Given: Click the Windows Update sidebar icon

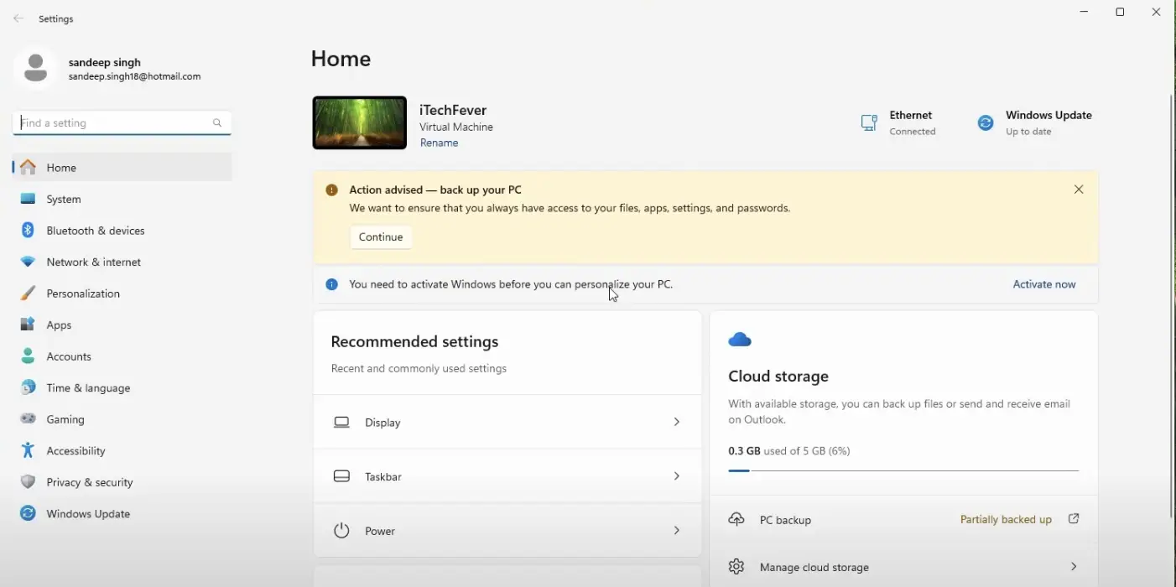Looking at the screenshot, I should click(28, 513).
